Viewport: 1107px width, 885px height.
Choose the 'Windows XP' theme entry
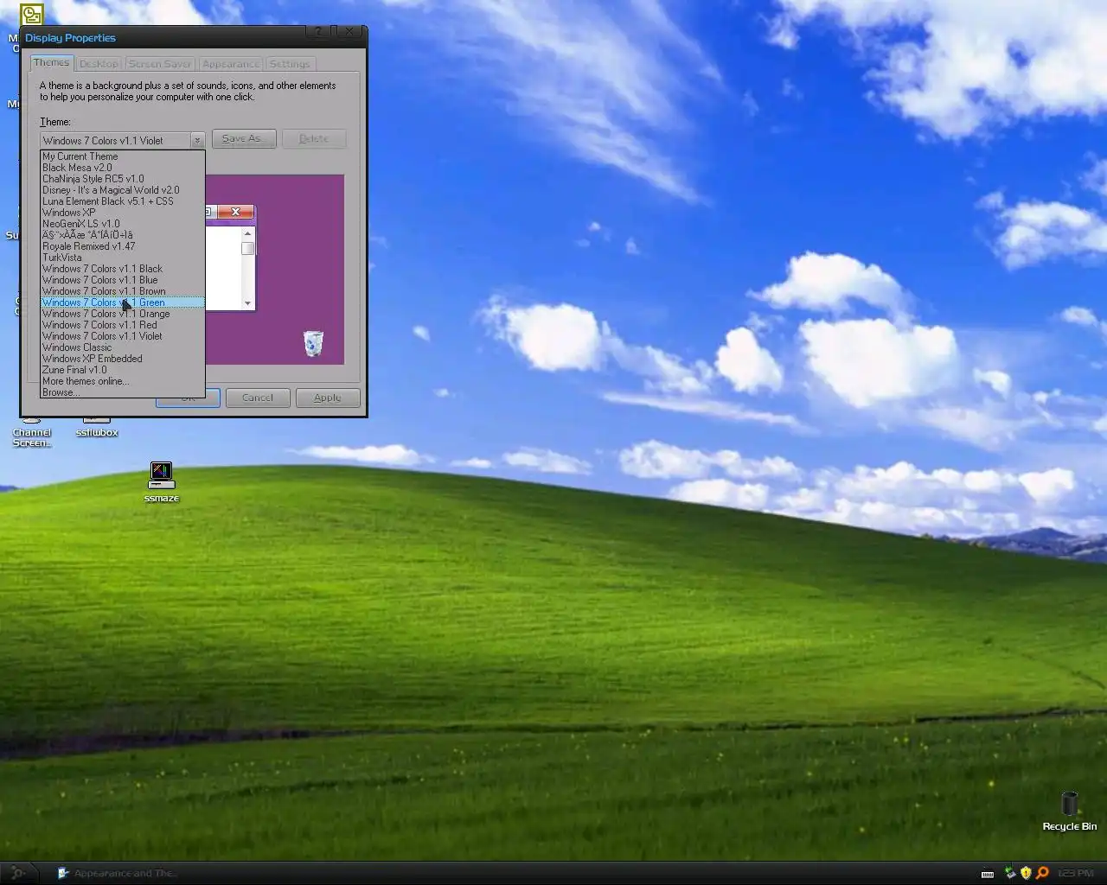coord(123,213)
